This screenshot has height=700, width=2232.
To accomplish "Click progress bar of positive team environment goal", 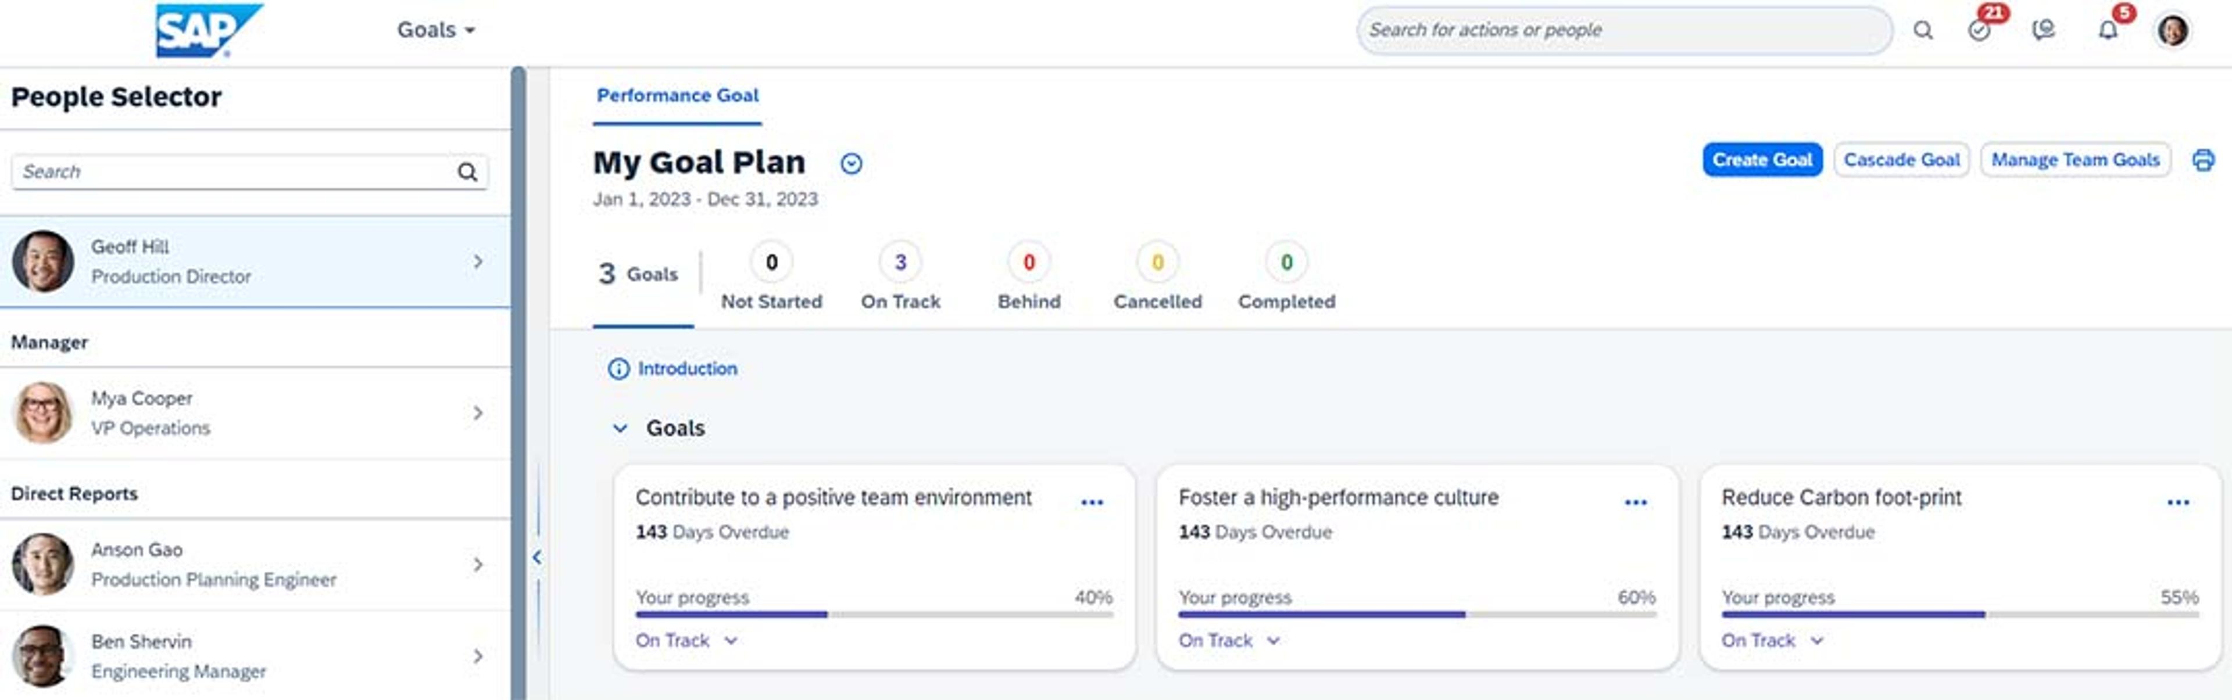I will 874,614.
